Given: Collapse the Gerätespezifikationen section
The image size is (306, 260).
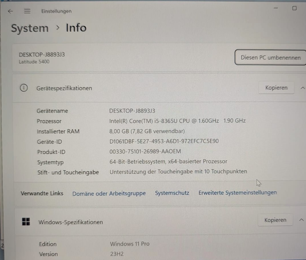Looking at the screenshot, I should pyautogui.click(x=302, y=88).
